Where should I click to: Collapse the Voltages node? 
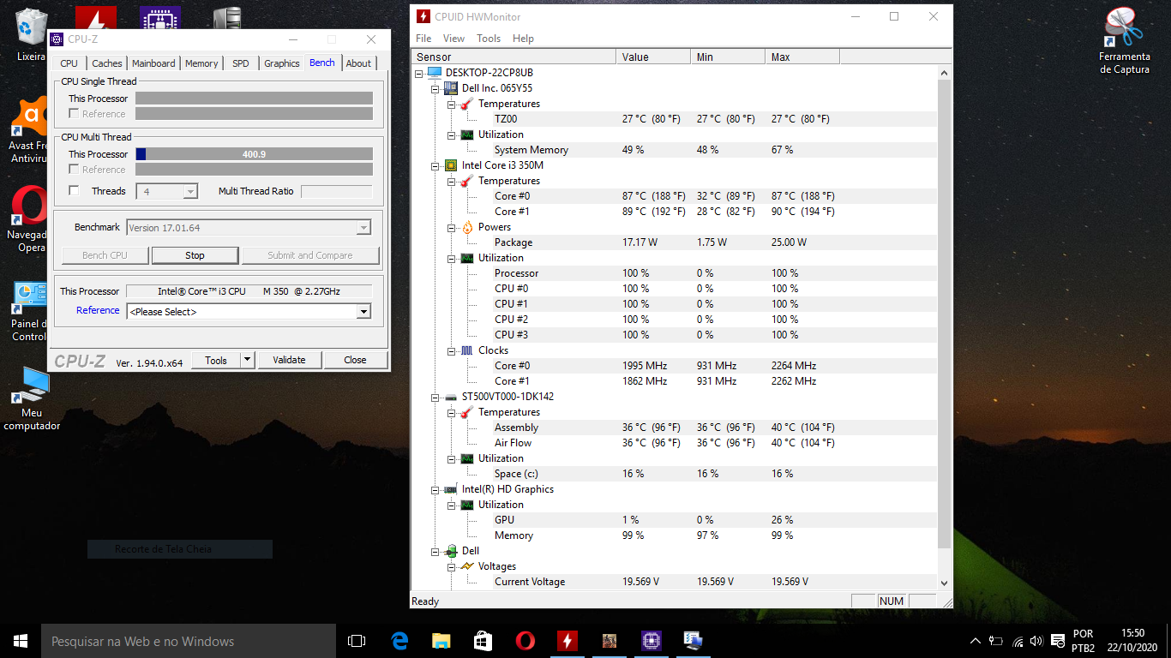point(452,566)
